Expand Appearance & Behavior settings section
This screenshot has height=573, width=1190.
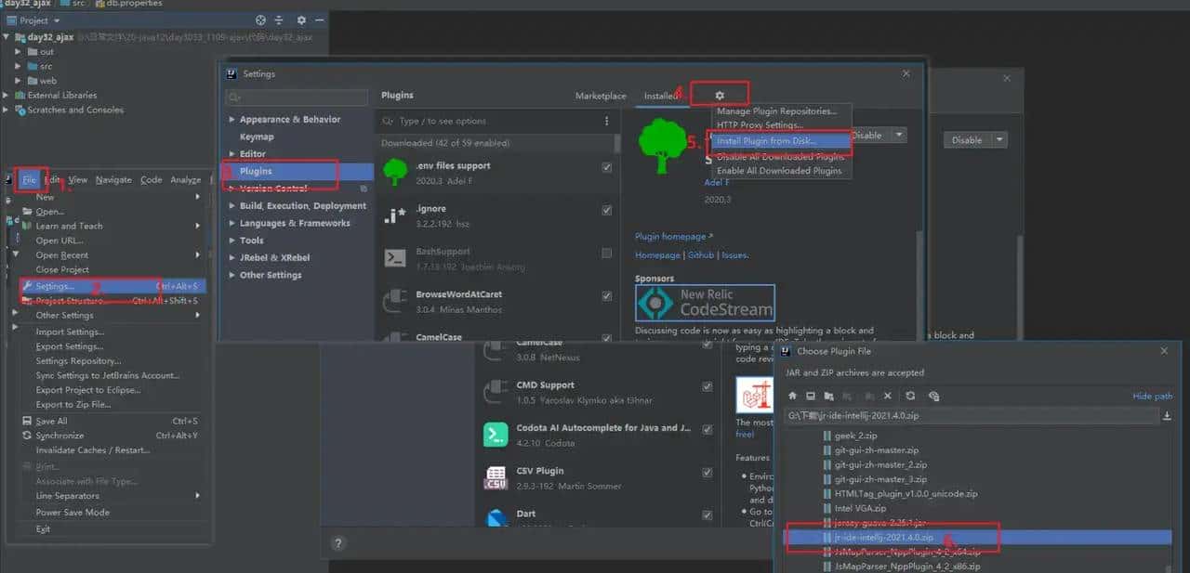click(232, 120)
